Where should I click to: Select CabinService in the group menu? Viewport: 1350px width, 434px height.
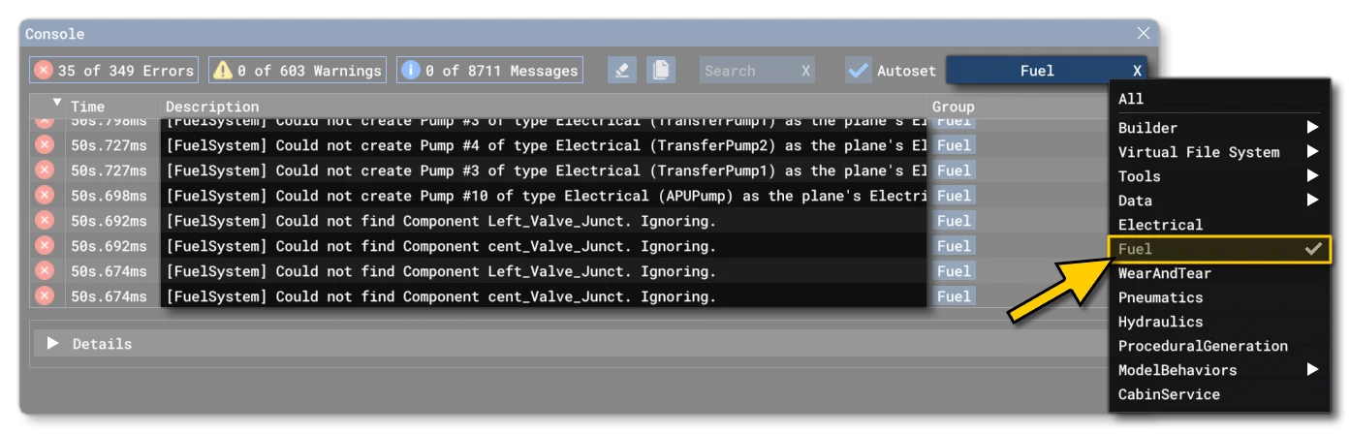[x=1220, y=394]
